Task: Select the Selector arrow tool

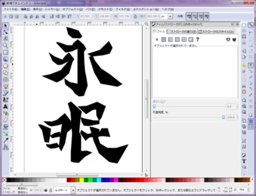Action: (x=6, y=26)
